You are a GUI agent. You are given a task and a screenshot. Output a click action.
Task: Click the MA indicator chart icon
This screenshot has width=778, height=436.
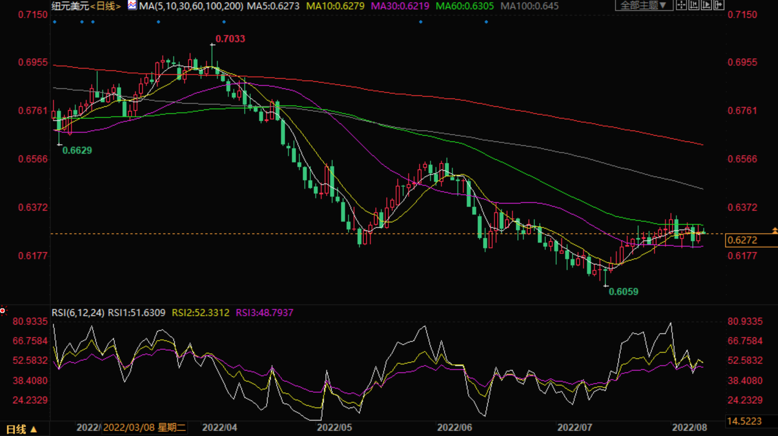pos(132,5)
